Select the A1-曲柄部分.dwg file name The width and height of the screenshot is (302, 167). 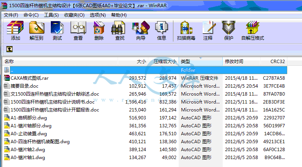(29, 118)
